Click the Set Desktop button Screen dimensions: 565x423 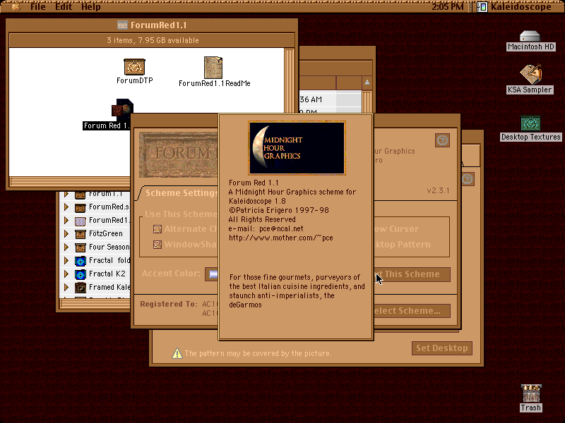coord(442,348)
